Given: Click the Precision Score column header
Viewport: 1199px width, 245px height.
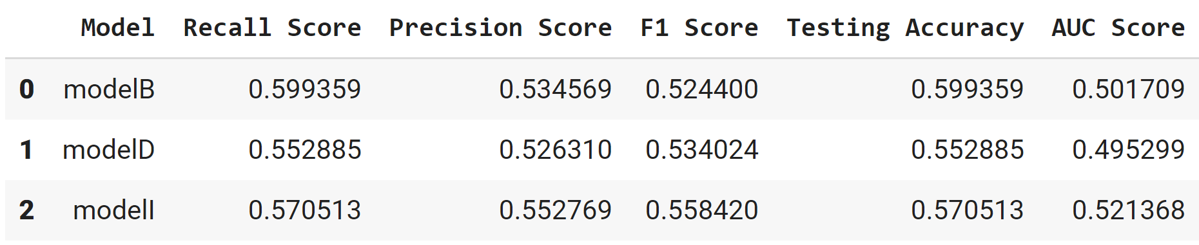Looking at the screenshot, I should (500, 28).
